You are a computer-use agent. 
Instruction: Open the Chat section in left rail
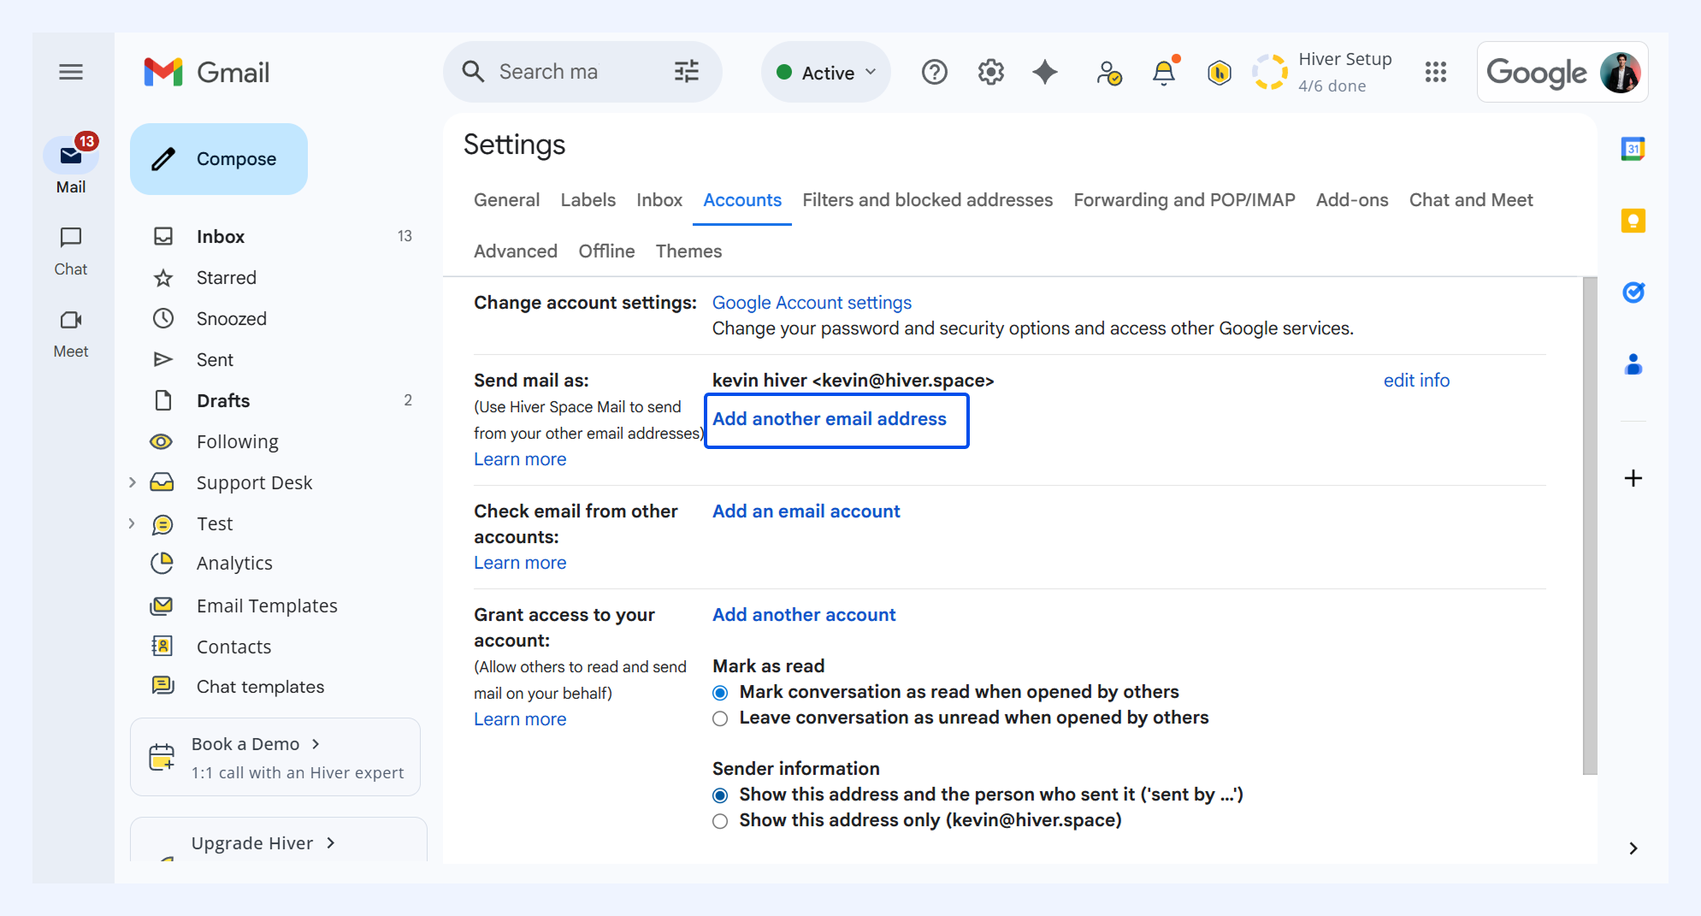[x=71, y=251]
